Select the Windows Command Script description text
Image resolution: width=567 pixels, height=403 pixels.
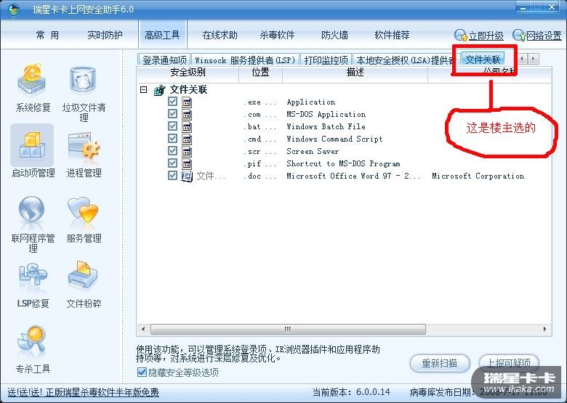334,139
